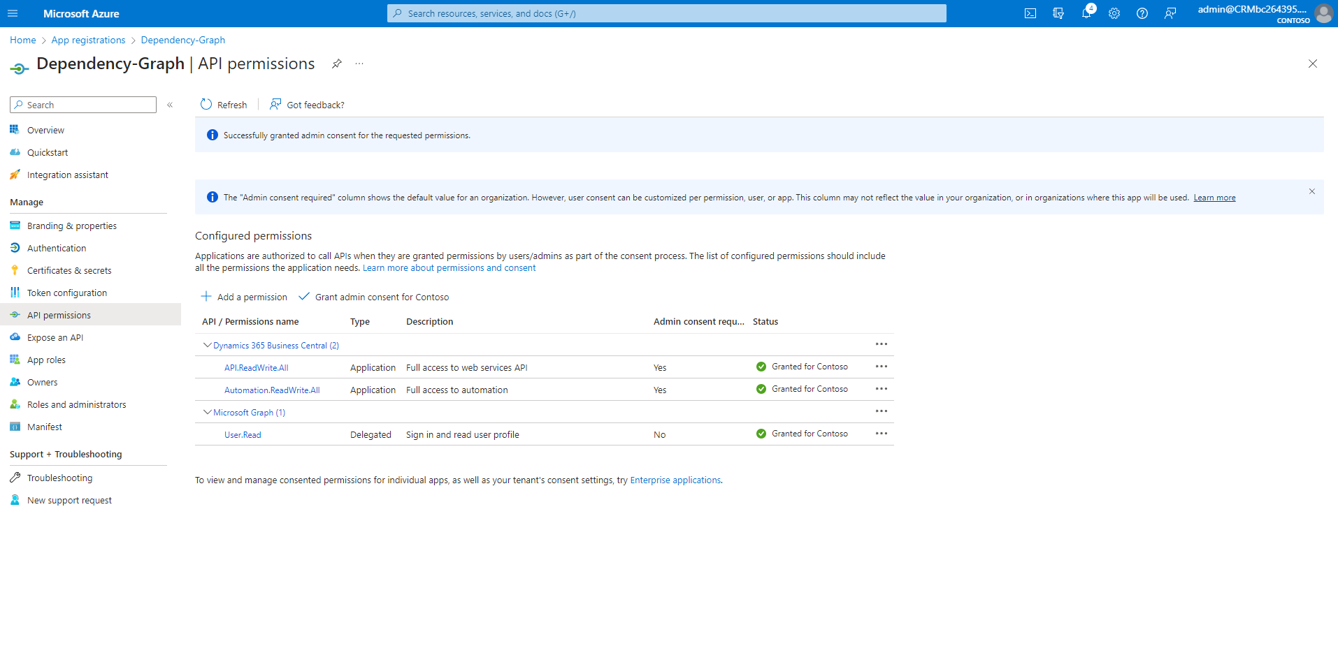Collapse the left sidebar menu

tap(170, 105)
